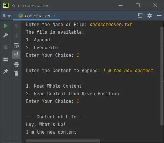This screenshot has height=143, width=164.
Task: Click the '1. Append' output line
Action: tap(38, 40)
